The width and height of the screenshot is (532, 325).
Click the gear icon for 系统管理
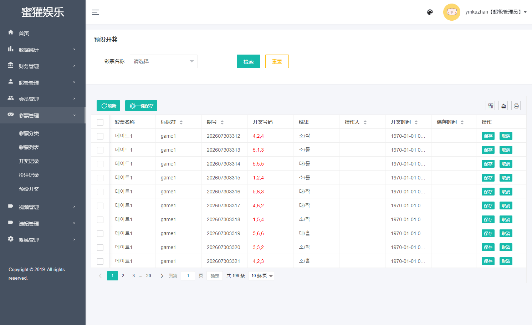pyautogui.click(x=11, y=239)
